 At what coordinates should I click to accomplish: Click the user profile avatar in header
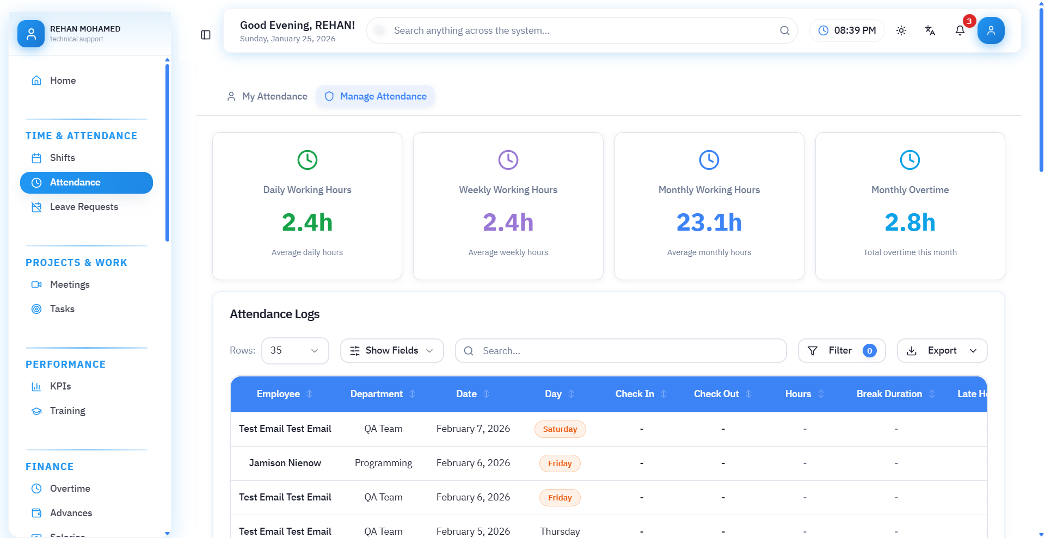[991, 30]
